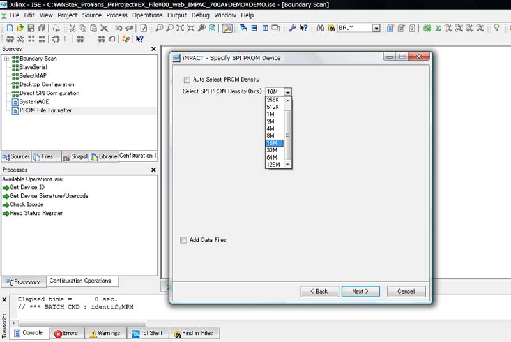Expand the Boundary Scan tree node
511x342 pixels.
click(6, 59)
